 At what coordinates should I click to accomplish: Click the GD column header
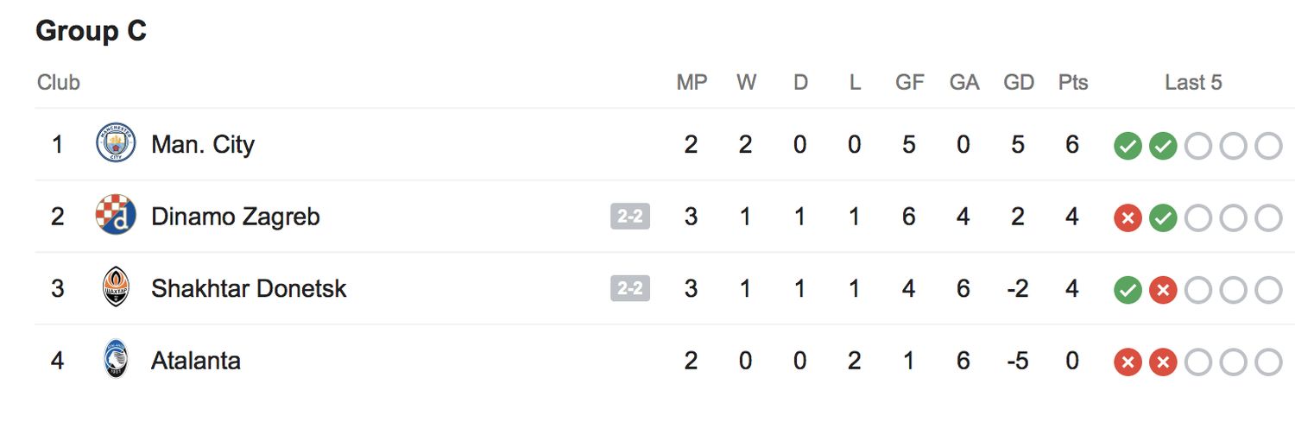coord(1019,83)
